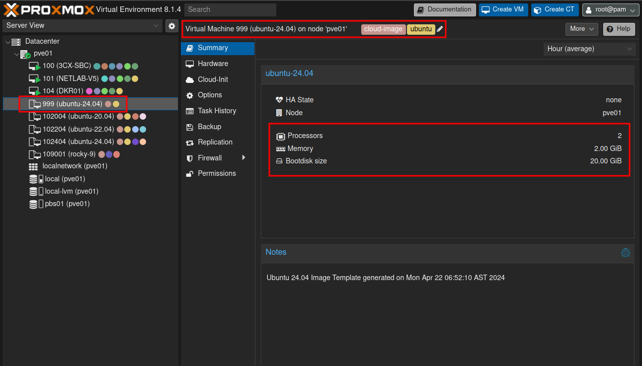Click the Memory icon
This screenshot has width=642, height=366.
click(280, 149)
